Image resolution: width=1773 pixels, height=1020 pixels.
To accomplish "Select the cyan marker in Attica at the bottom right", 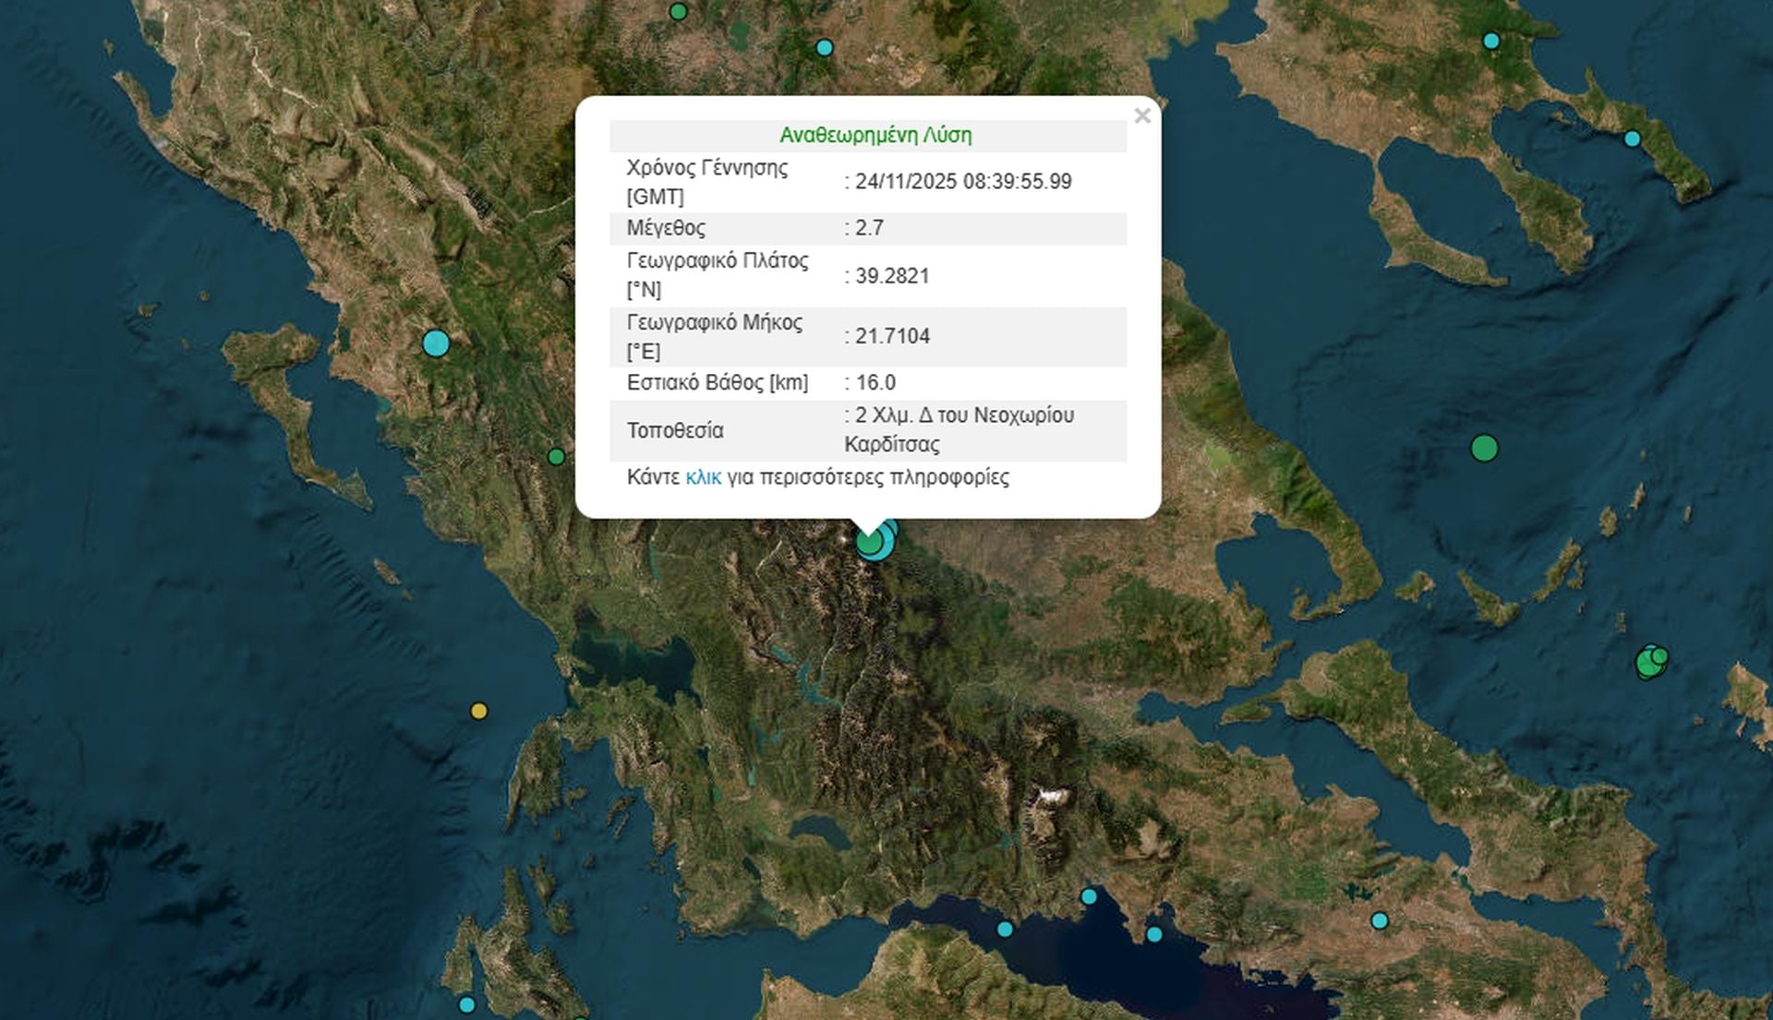I will coord(1380,920).
